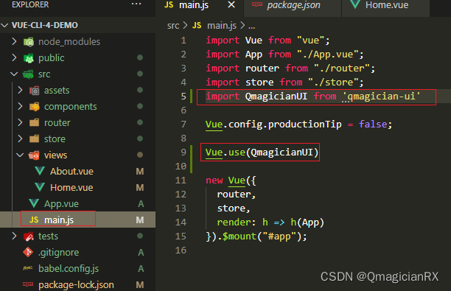The width and height of the screenshot is (451, 291).
Task: Click the Babel icon beside babel.config.js
Action: 28,268
